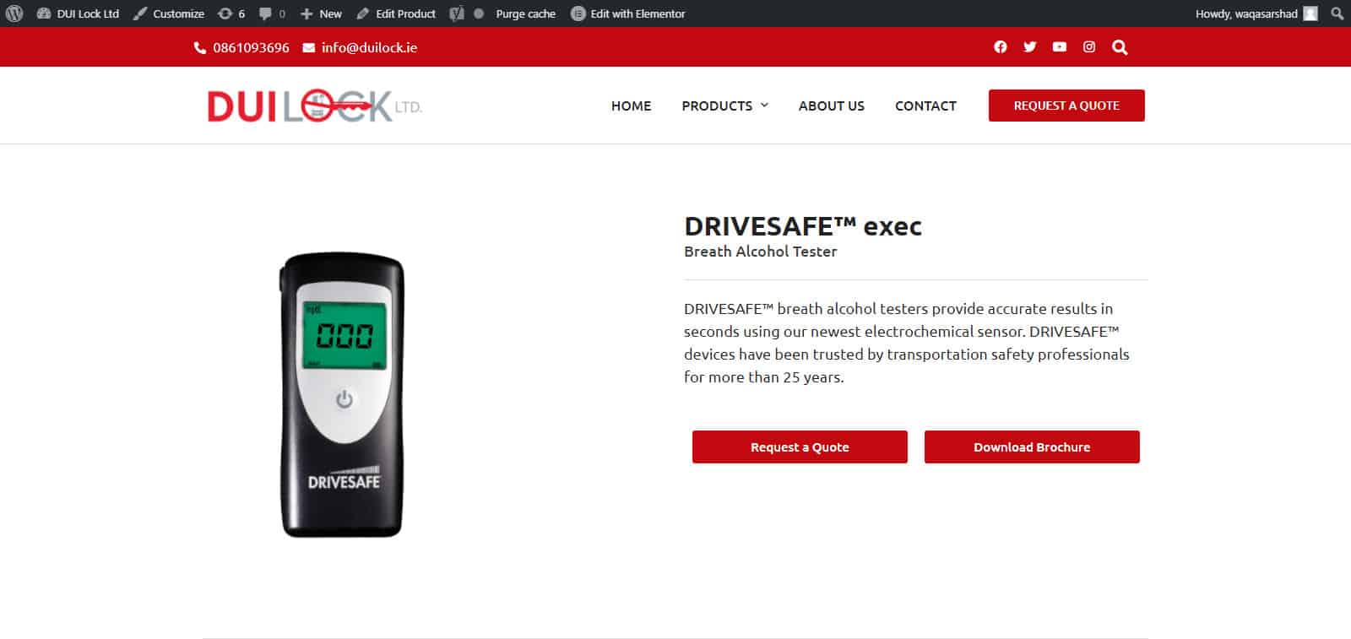This screenshot has height=639, width=1351.
Task: Click Edit Product in admin bar
Action: (x=396, y=14)
